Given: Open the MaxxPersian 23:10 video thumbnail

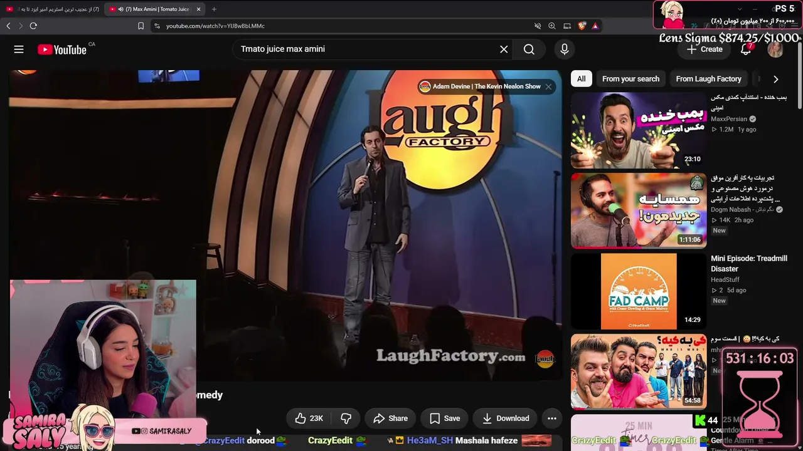Looking at the screenshot, I should (x=639, y=130).
